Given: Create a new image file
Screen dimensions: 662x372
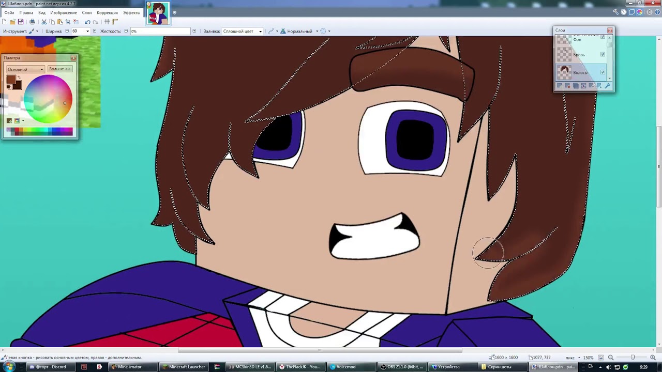Looking at the screenshot, I should (x=4, y=22).
